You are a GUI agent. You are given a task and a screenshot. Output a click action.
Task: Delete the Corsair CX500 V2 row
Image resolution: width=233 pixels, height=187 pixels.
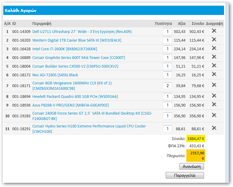coord(214,66)
